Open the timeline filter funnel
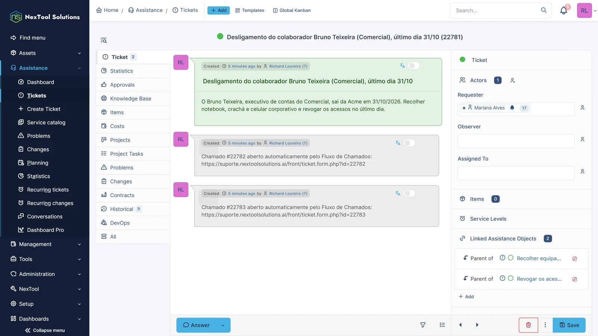 coord(423,325)
